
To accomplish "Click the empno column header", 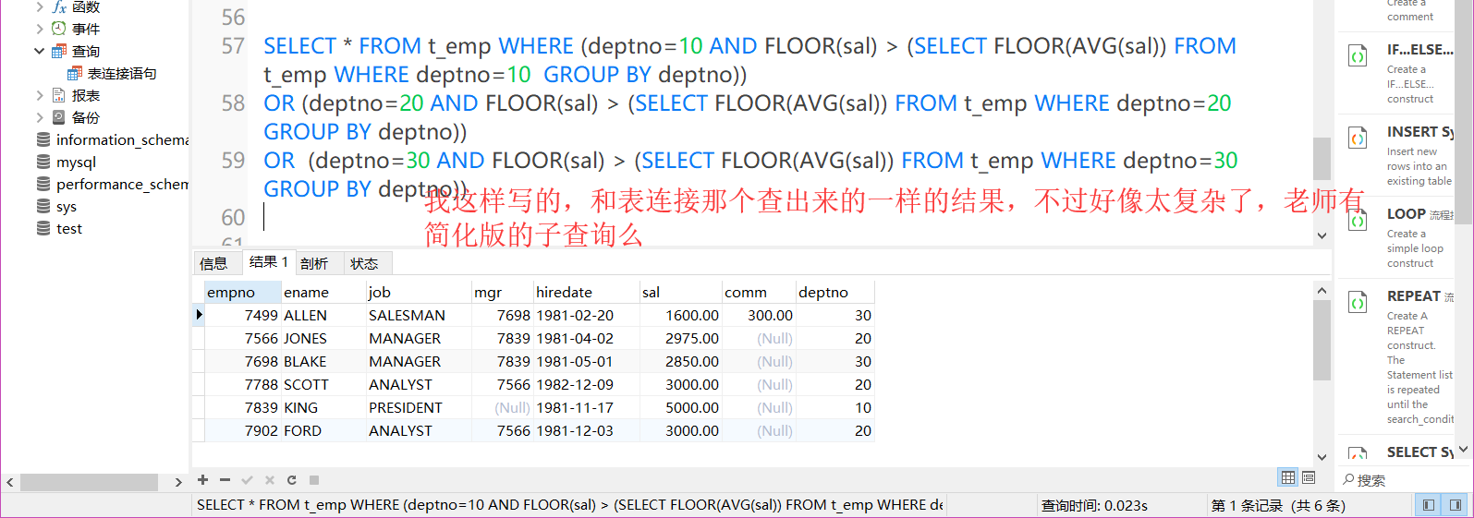I will [243, 292].
